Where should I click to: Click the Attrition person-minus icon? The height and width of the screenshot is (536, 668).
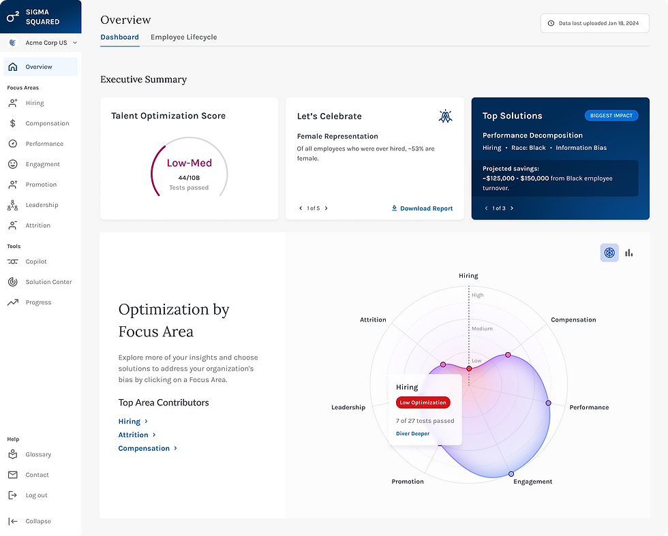pos(15,225)
